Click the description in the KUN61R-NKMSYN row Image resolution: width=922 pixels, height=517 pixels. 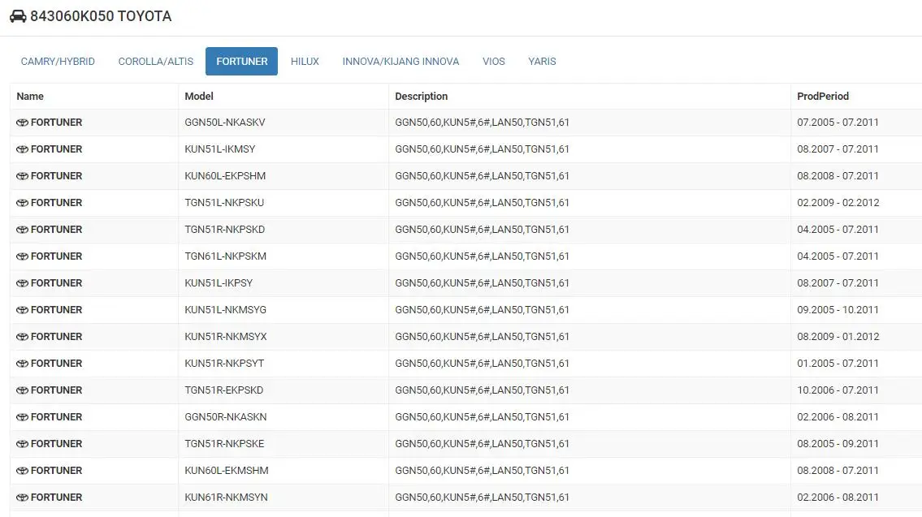[x=483, y=498]
